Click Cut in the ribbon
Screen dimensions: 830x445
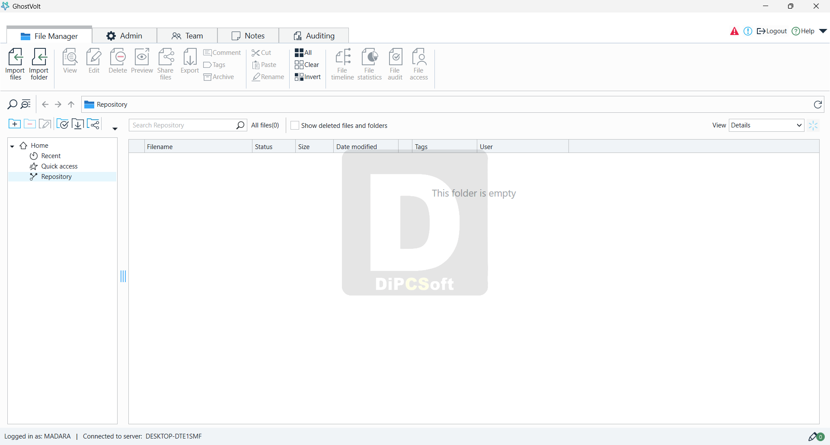point(262,53)
